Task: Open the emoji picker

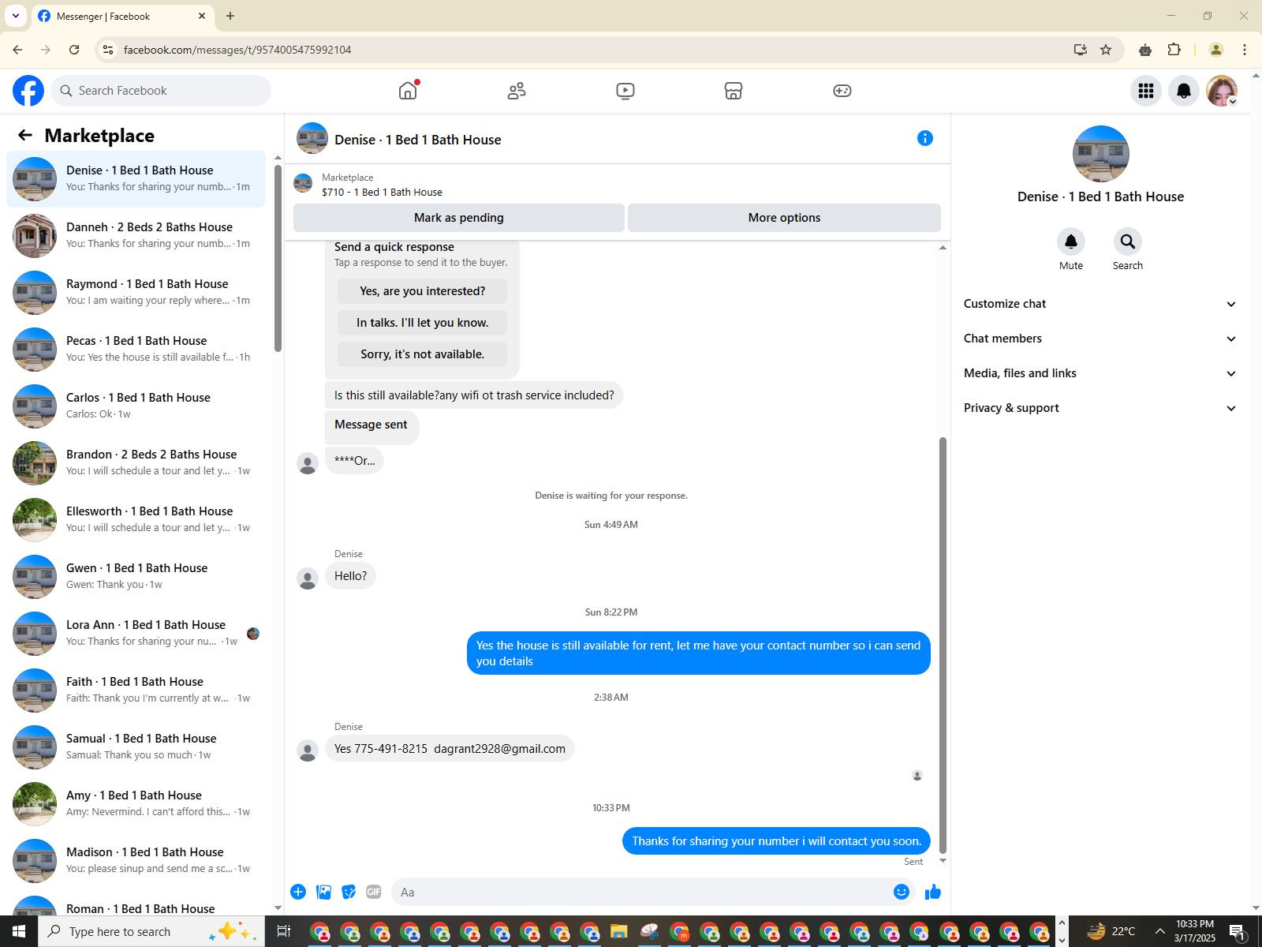Action: (x=902, y=892)
